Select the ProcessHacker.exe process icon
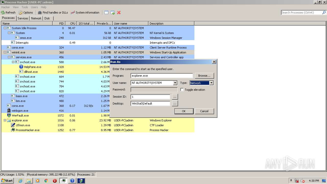This screenshot has width=327, height=184. pos(13,130)
